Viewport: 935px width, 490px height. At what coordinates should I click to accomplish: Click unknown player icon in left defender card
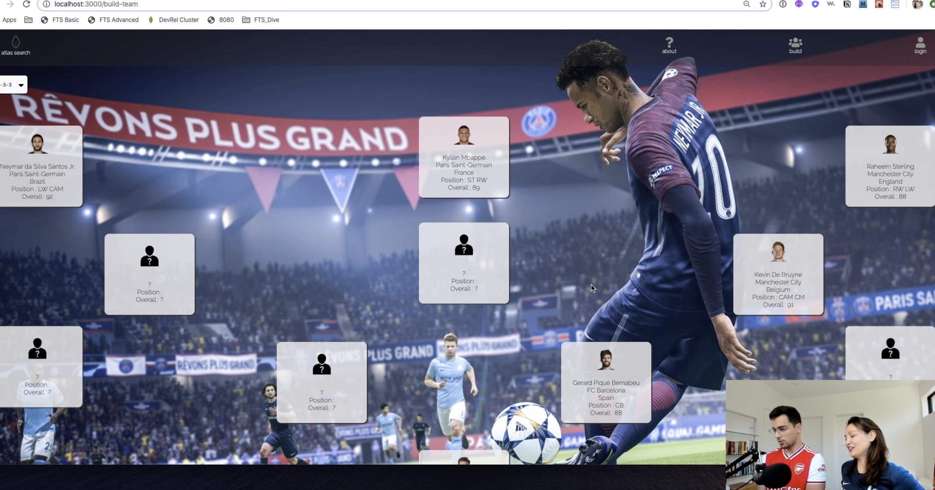37,349
